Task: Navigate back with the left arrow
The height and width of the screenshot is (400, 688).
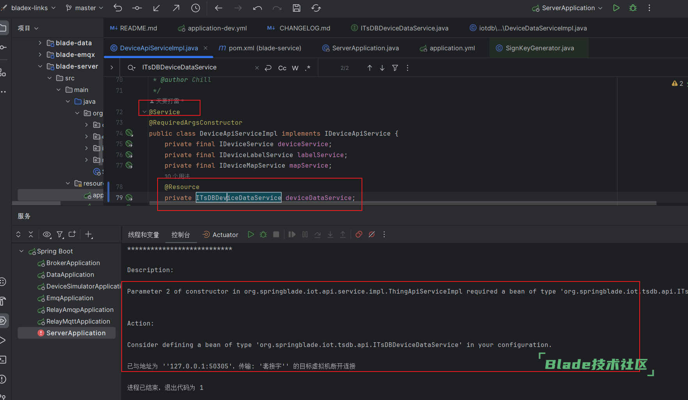Action: coord(218,8)
